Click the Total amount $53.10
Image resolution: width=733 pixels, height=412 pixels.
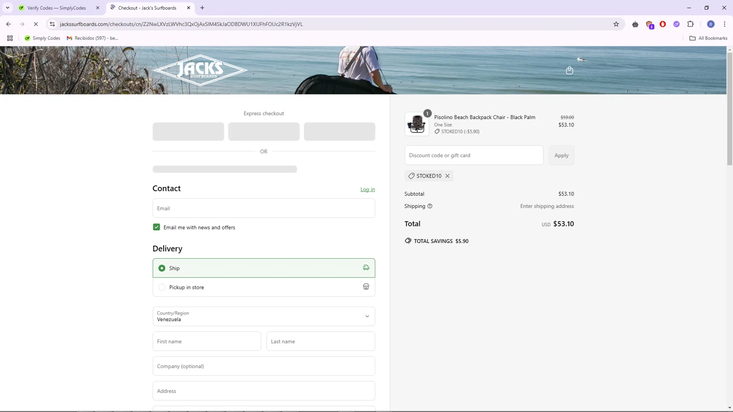pyautogui.click(x=563, y=224)
